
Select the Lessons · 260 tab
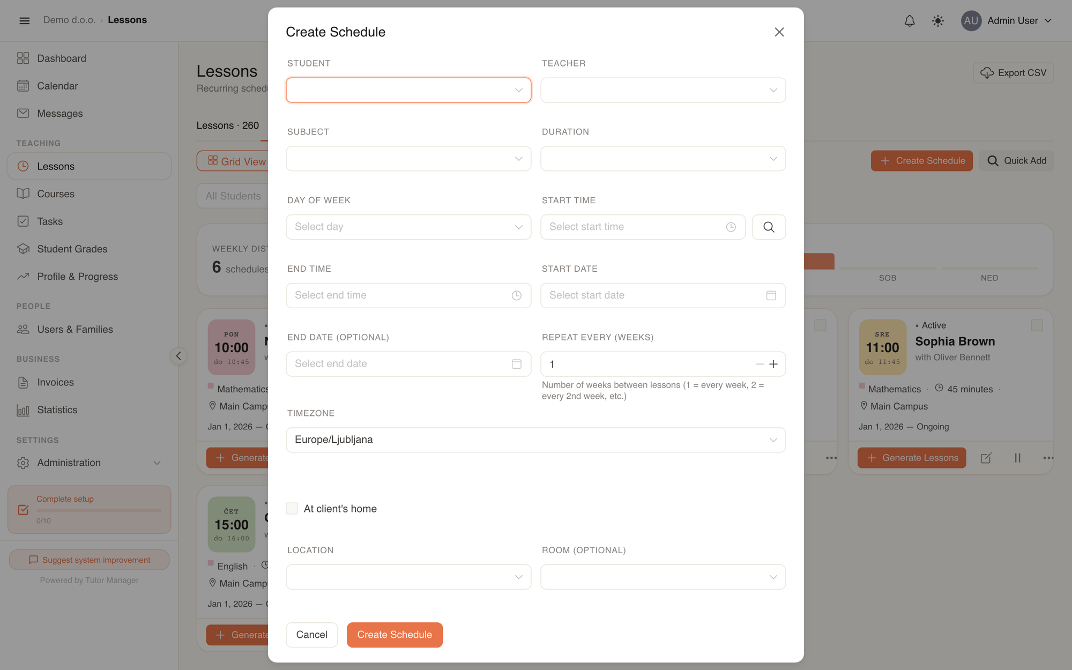click(228, 125)
